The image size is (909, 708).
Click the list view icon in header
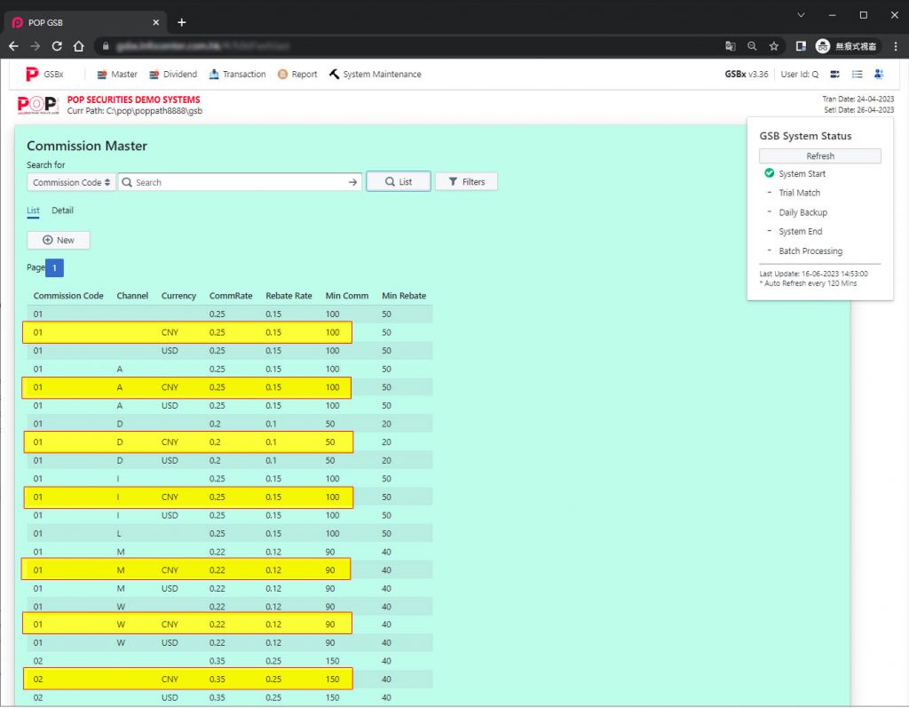tap(857, 75)
